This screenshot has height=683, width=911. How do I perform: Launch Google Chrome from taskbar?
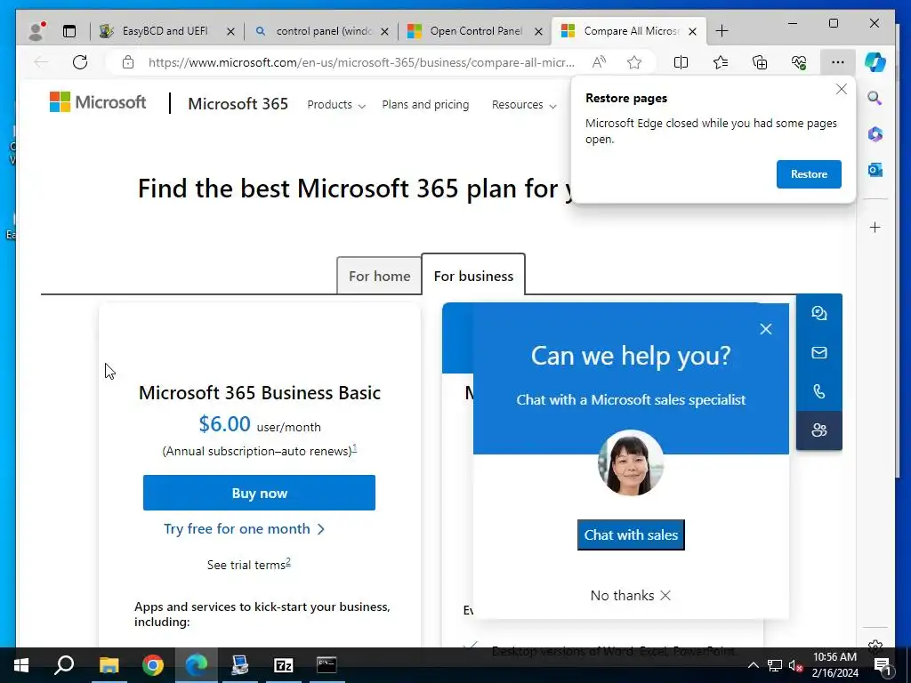click(153, 665)
